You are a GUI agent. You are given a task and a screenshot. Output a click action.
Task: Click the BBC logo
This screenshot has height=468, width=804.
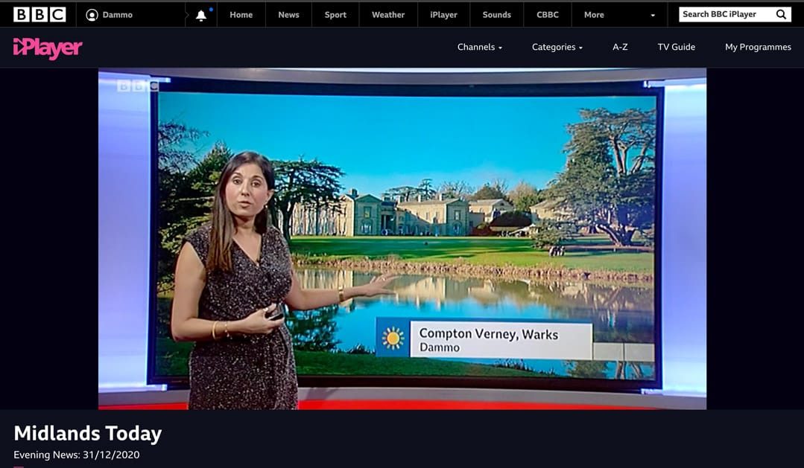[x=39, y=14]
